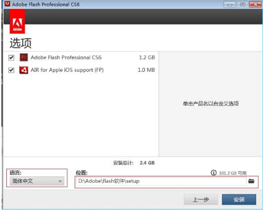Click the 安装总计 2.4 GB total text
This screenshot has width=263, height=210.
tap(134, 163)
